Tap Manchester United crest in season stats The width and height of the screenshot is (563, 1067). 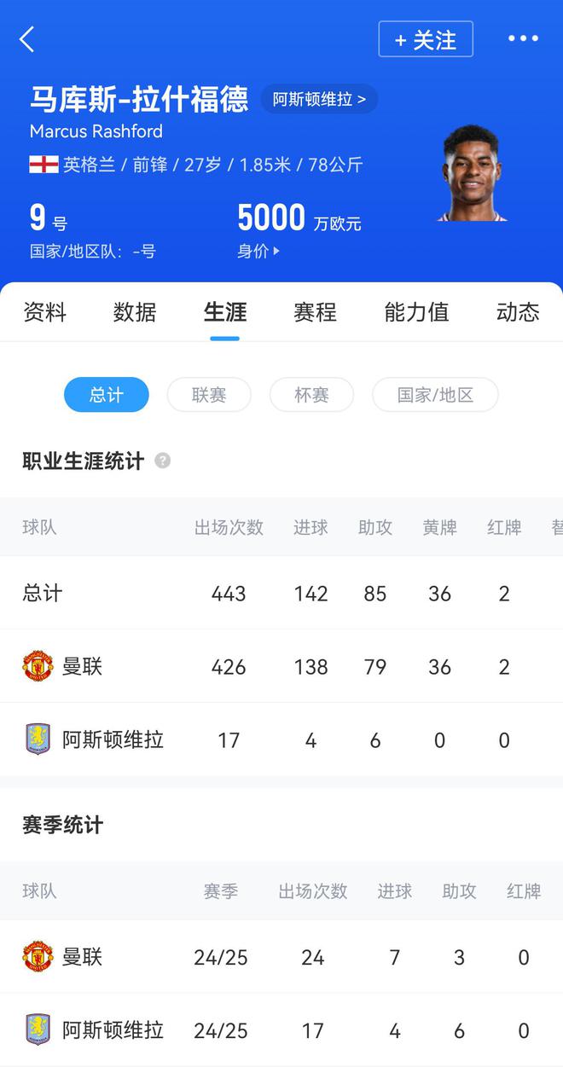pos(38,957)
